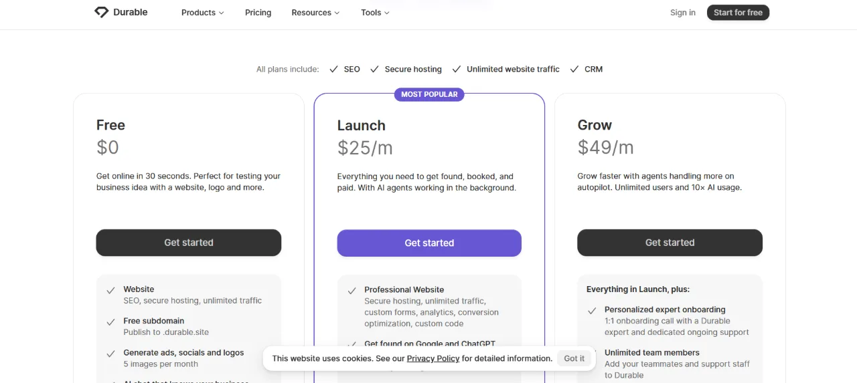The height and width of the screenshot is (383, 857).
Task: Click 'Get found on Google and ChatGPT' text
Action: tap(430, 344)
